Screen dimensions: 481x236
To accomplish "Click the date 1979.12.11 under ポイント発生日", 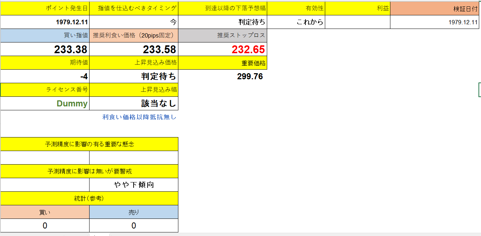I will coord(44,21).
